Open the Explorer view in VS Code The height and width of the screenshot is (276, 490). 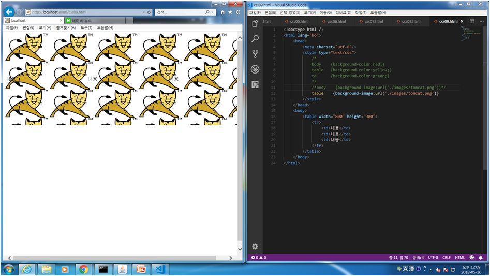pos(255,23)
